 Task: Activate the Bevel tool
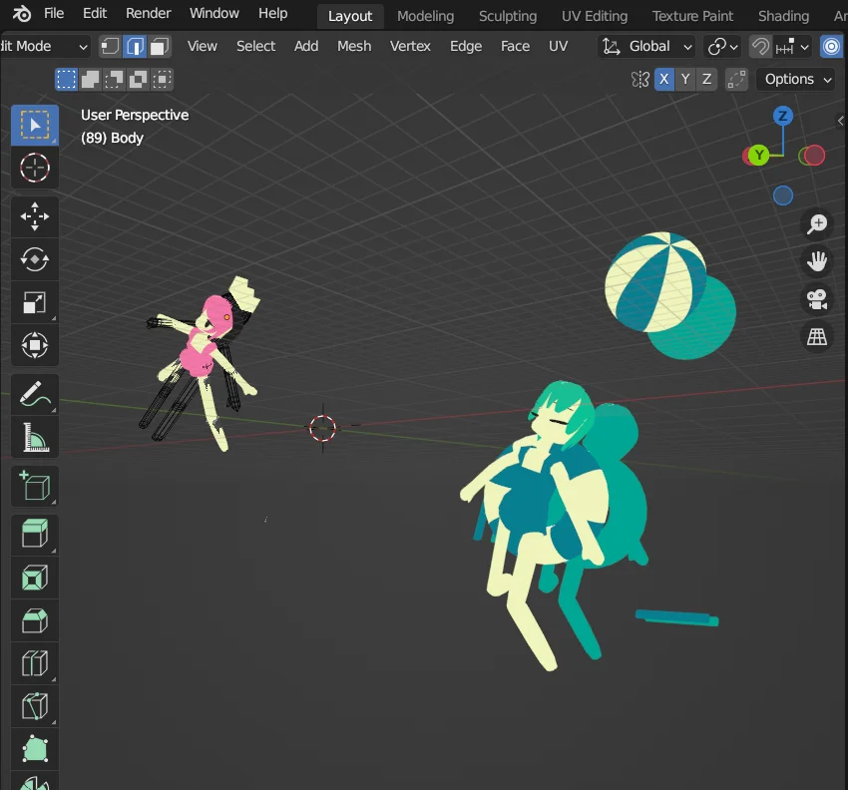(x=35, y=620)
